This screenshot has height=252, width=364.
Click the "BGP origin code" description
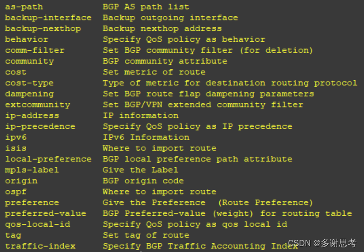143,181
